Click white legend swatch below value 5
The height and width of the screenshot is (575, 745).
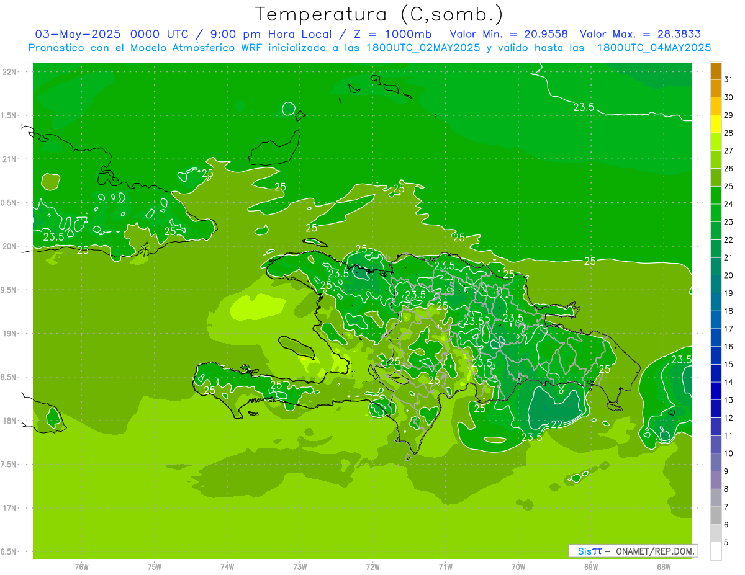[716, 551]
